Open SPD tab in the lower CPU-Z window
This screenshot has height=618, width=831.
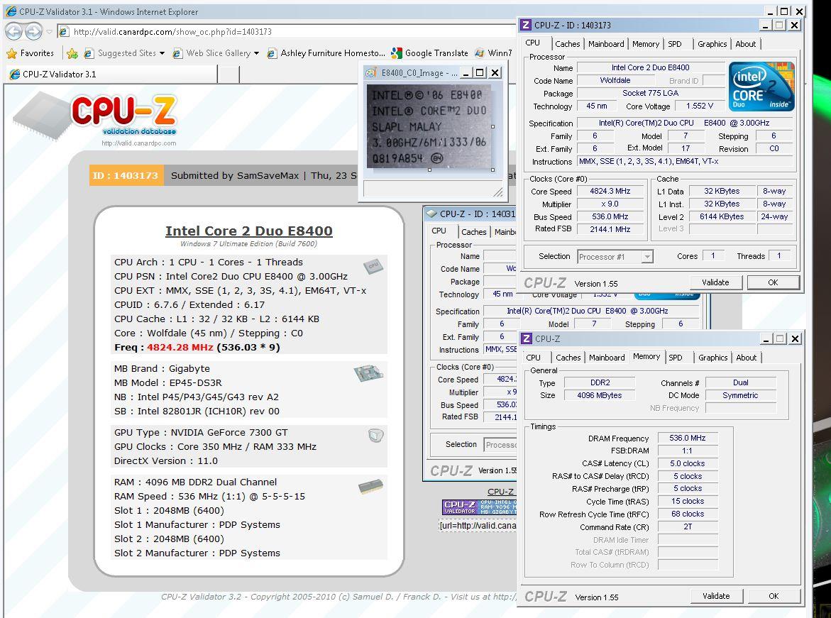click(x=676, y=358)
